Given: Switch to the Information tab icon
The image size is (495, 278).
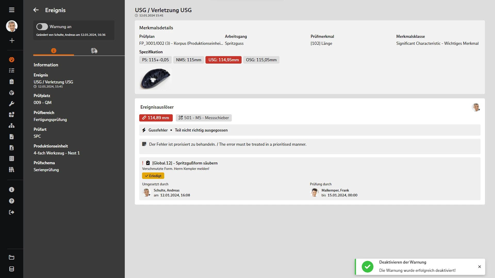Looking at the screenshot, I should click(x=54, y=51).
